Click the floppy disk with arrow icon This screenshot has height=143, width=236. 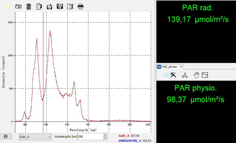(49, 6)
